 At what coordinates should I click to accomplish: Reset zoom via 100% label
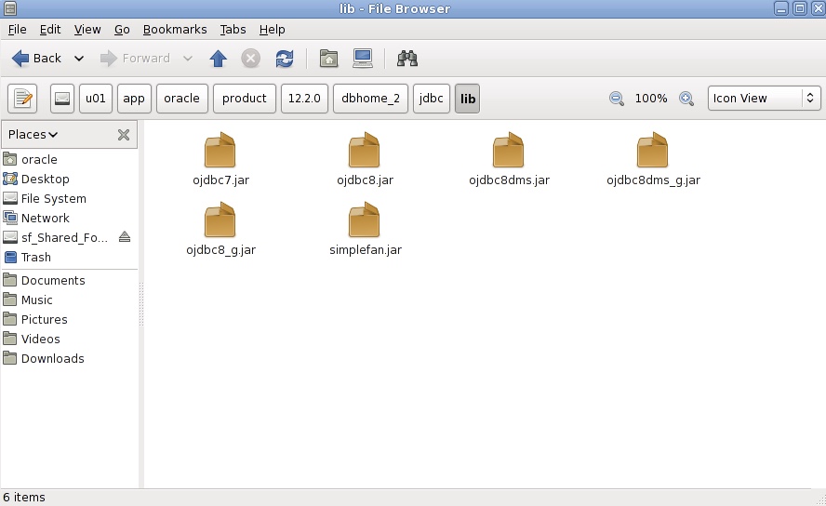(651, 99)
